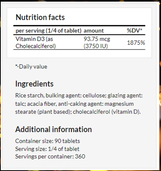Click the Nutrition facts heading

pos(40,17)
